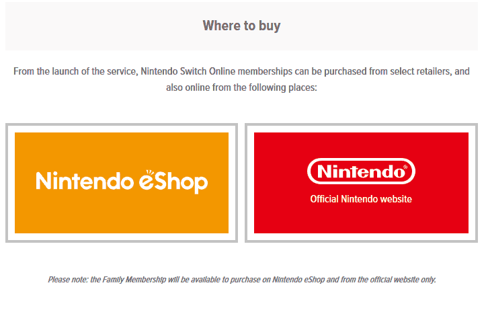Click the 'Where to buy' heading
This screenshot has width=486, height=312.
click(241, 26)
